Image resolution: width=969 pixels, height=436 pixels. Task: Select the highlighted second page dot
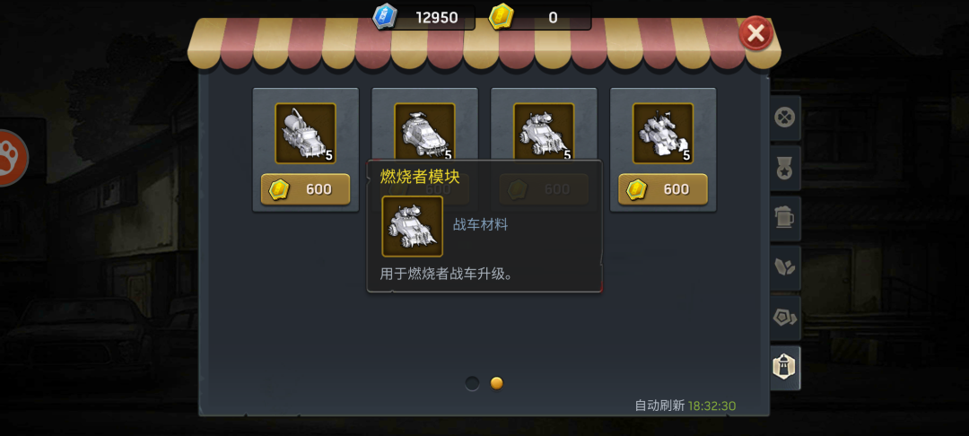[497, 383]
